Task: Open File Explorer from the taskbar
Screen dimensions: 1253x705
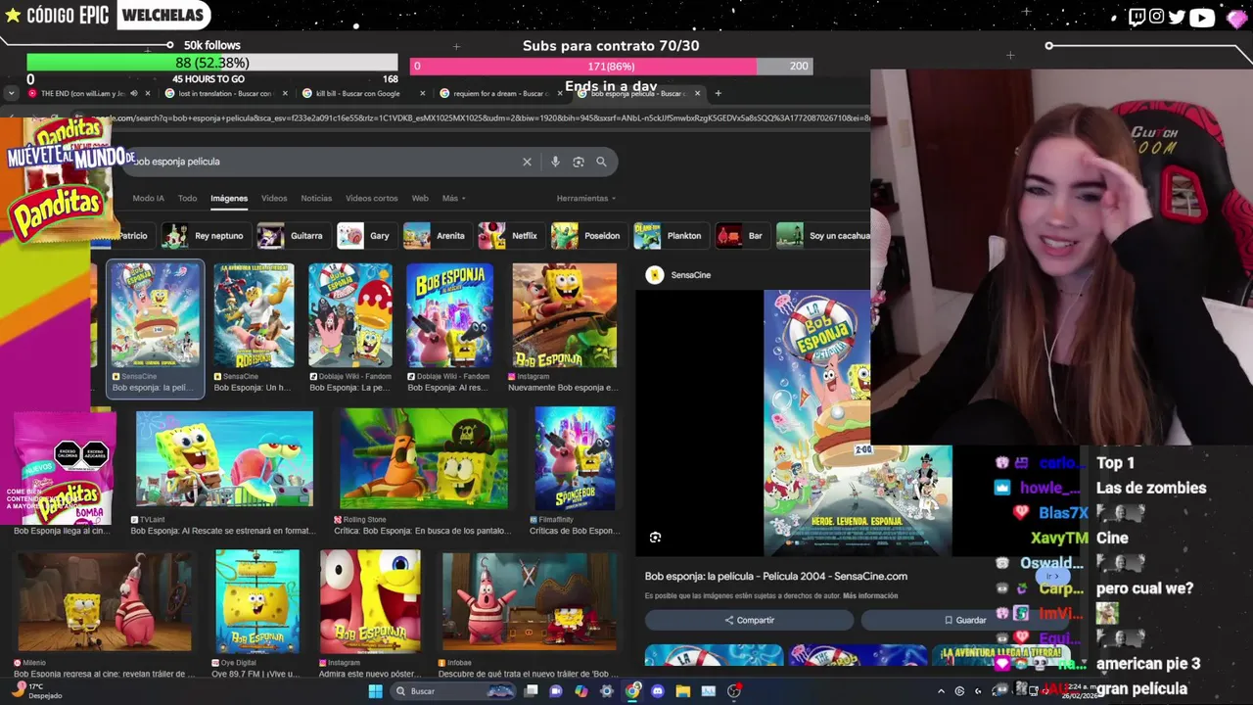Action: [x=682, y=691]
